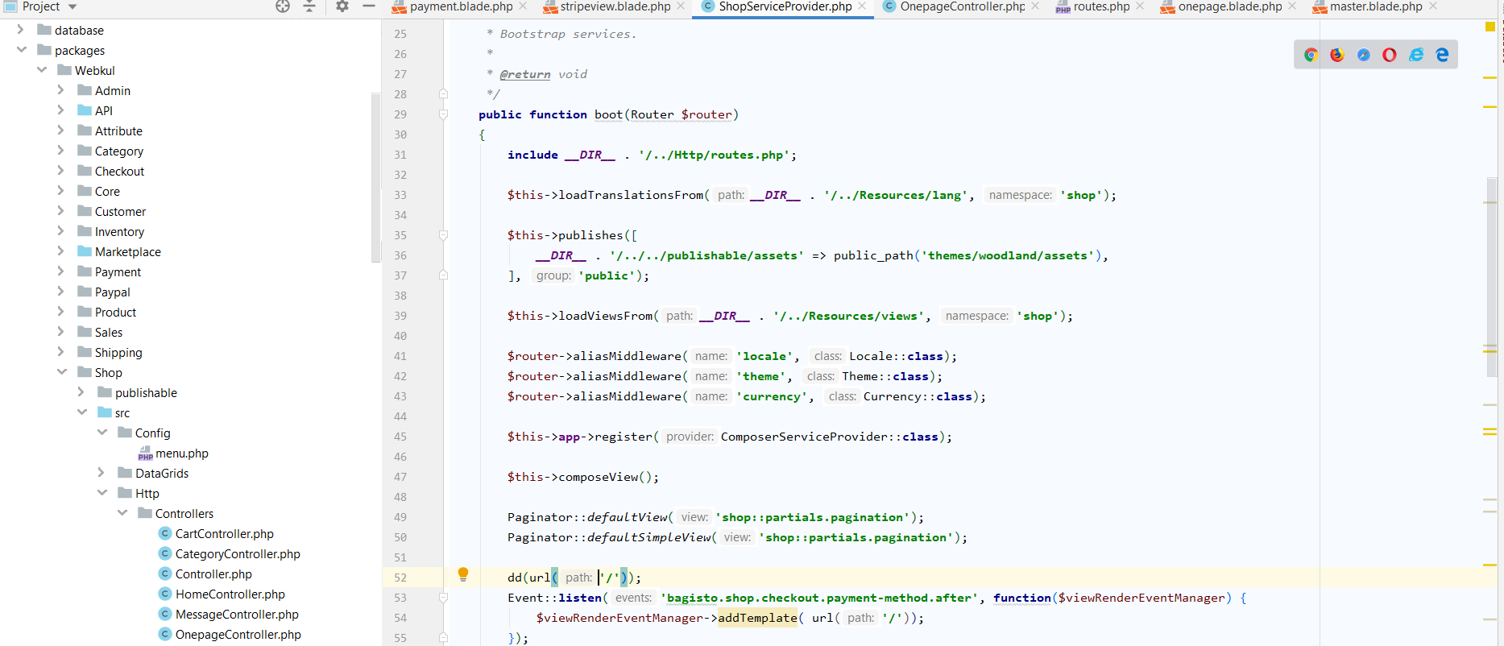Switch to onepage.blade.php tab

(x=1221, y=6)
